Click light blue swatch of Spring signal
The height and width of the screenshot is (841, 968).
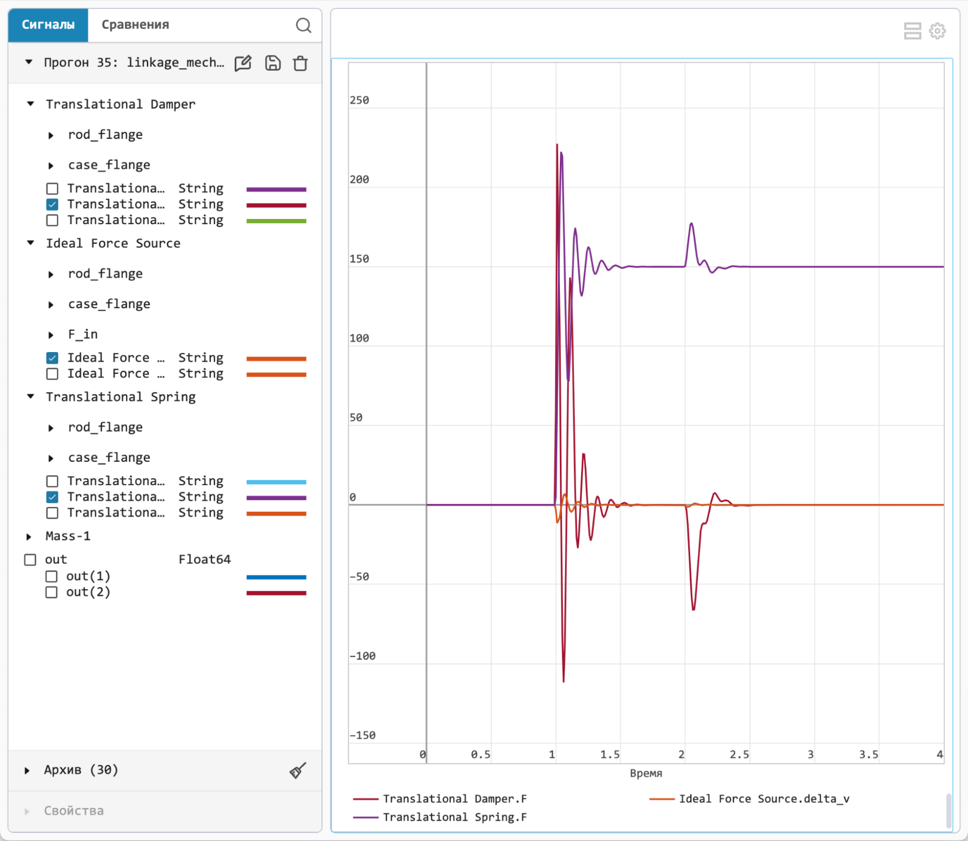pyautogui.click(x=276, y=482)
